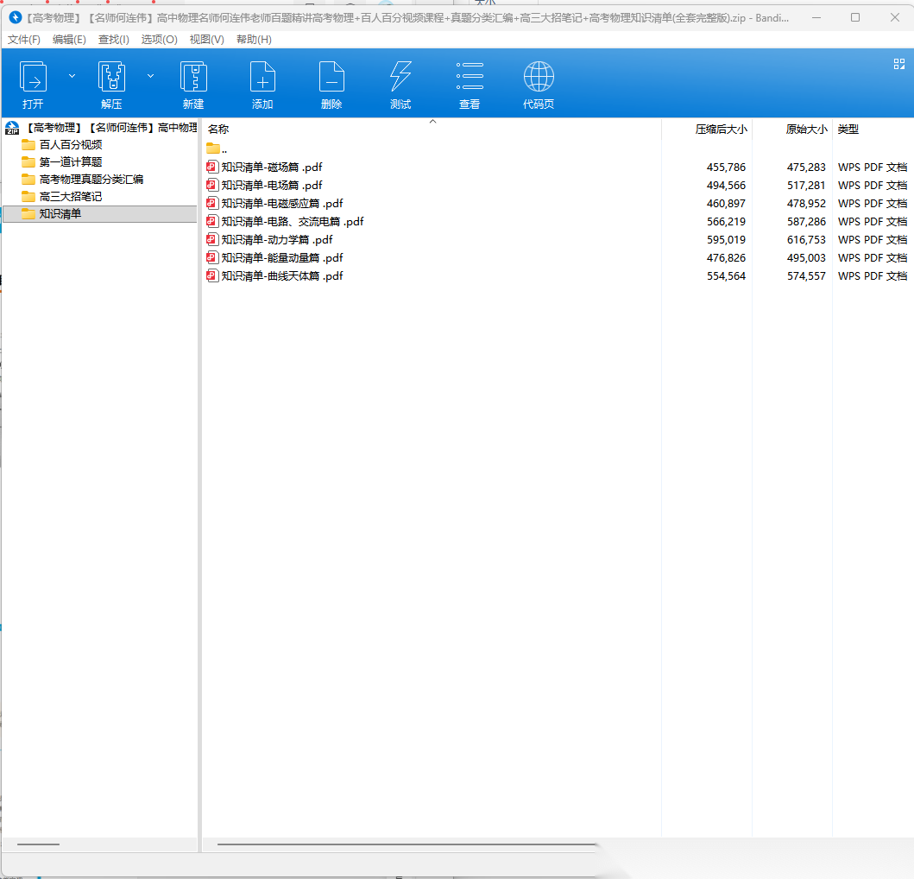Click the Open (打开) toolbar icon

[33, 78]
